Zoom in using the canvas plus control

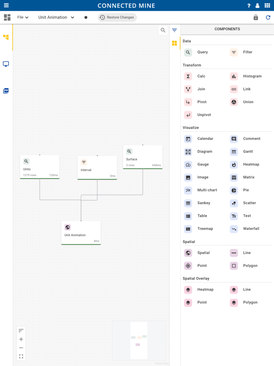point(21,339)
